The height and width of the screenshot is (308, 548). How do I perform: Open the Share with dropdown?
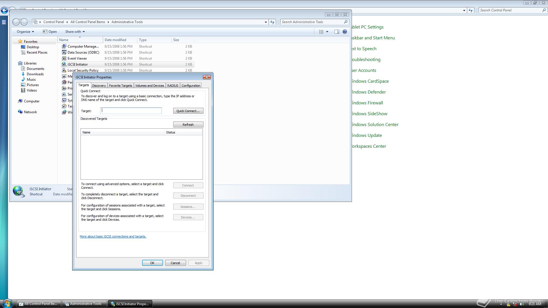coord(75,32)
